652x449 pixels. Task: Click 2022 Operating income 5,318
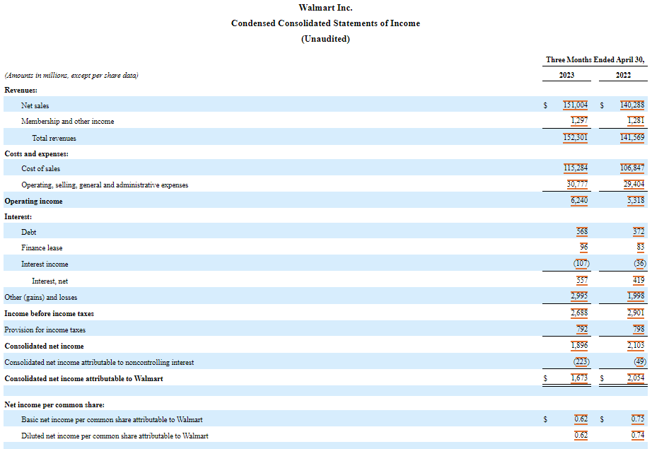[x=636, y=200]
